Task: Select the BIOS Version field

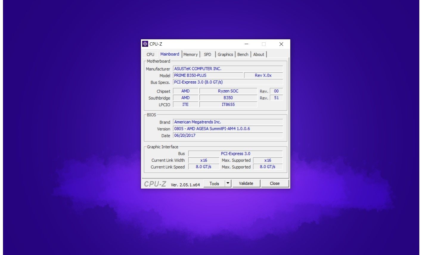Action: click(228, 128)
